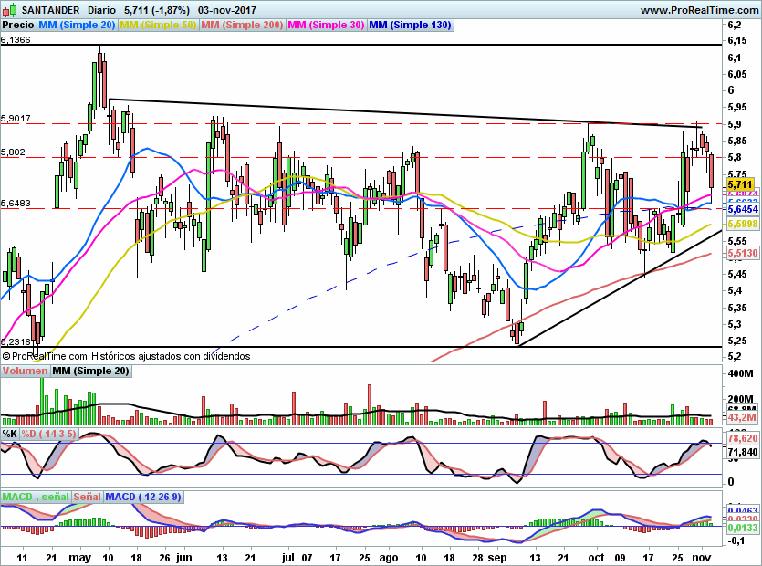Click the MACD-, señal histogram label
762x566 pixels.
pyautogui.click(x=36, y=497)
